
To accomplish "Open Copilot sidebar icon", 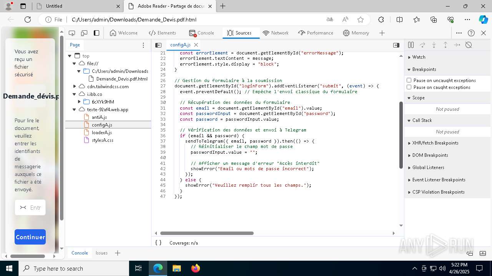I will pyautogui.click(x=483, y=20).
